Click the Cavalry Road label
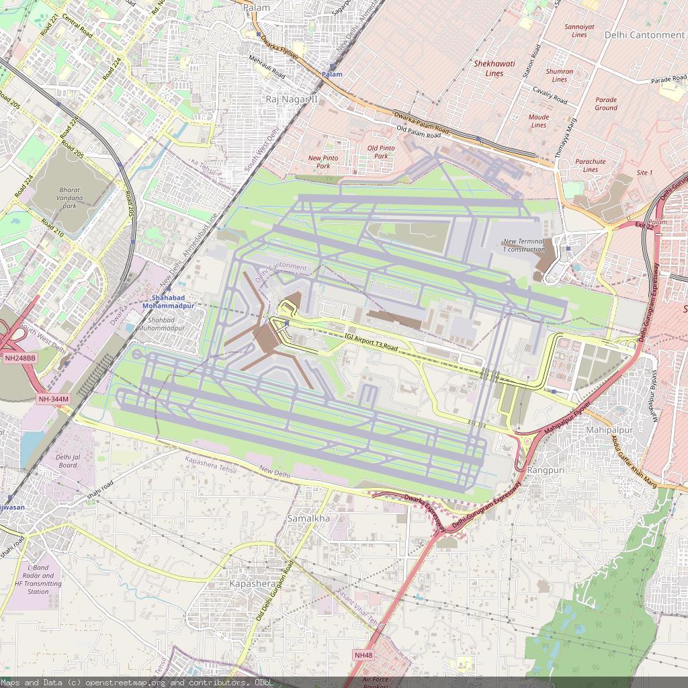The height and width of the screenshot is (688, 688). pos(550,95)
